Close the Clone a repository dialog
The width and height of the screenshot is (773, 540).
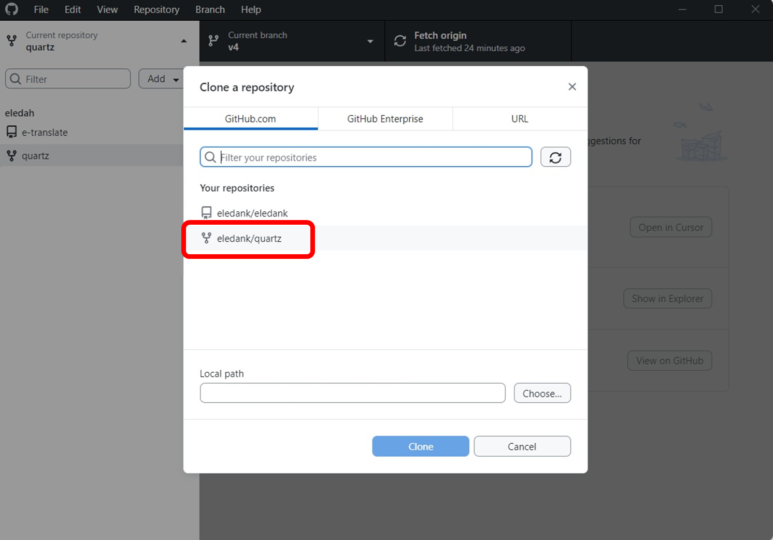[x=572, y=86]
